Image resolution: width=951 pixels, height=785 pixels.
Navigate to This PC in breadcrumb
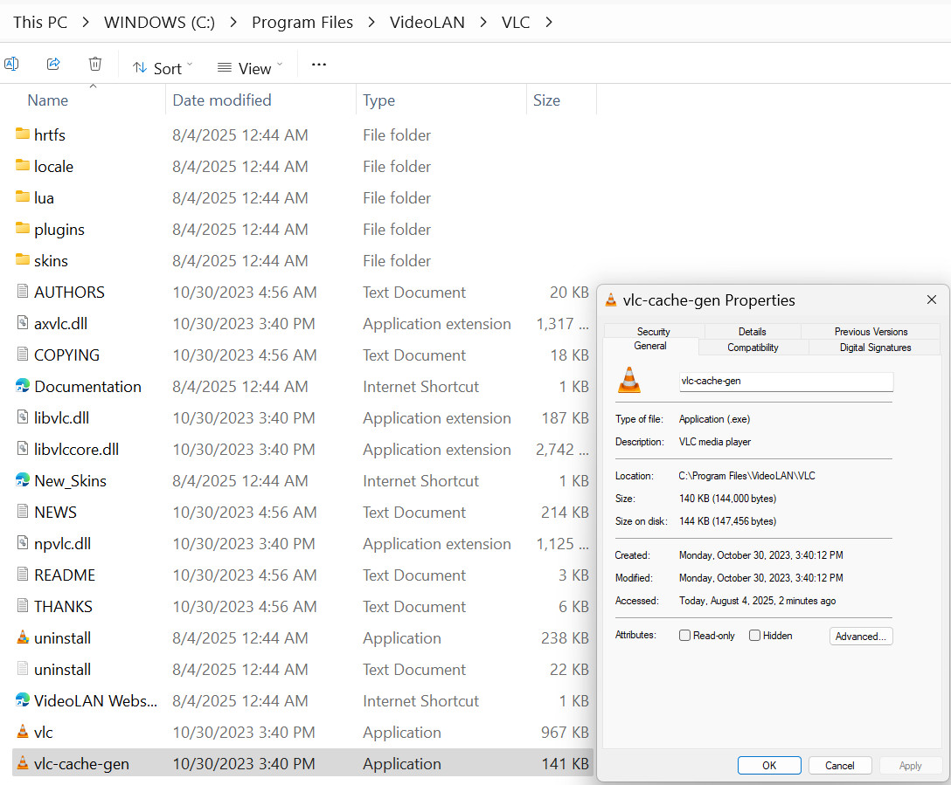click(40, 23)
